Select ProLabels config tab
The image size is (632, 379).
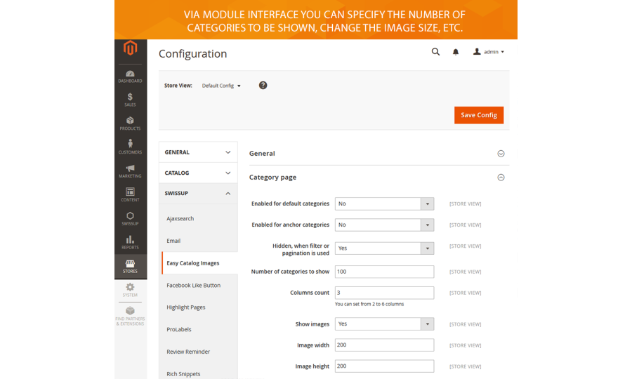pos(179,330)
